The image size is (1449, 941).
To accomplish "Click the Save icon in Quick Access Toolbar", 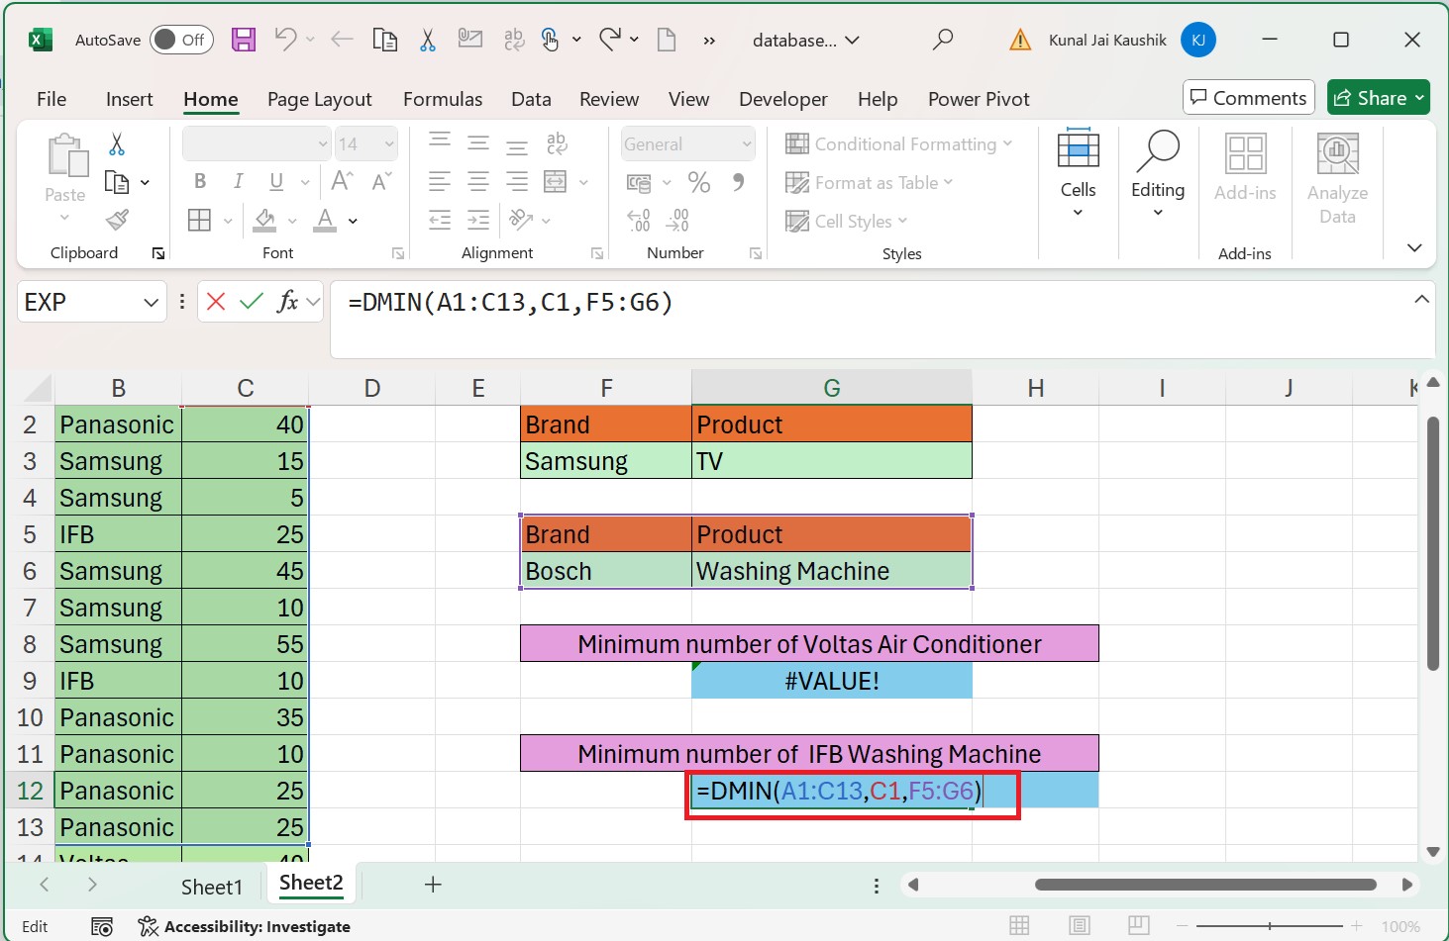I will pos(243,40).
